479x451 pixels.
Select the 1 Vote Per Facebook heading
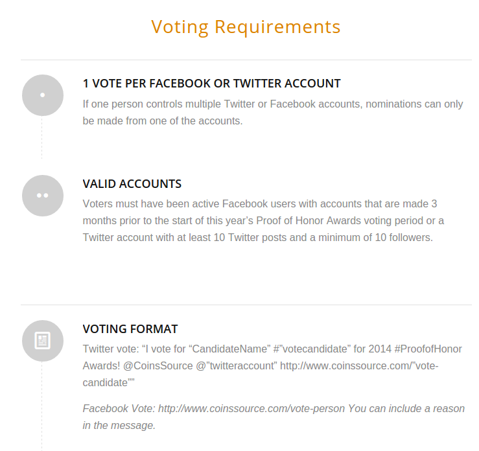click(x=212, y=84)
